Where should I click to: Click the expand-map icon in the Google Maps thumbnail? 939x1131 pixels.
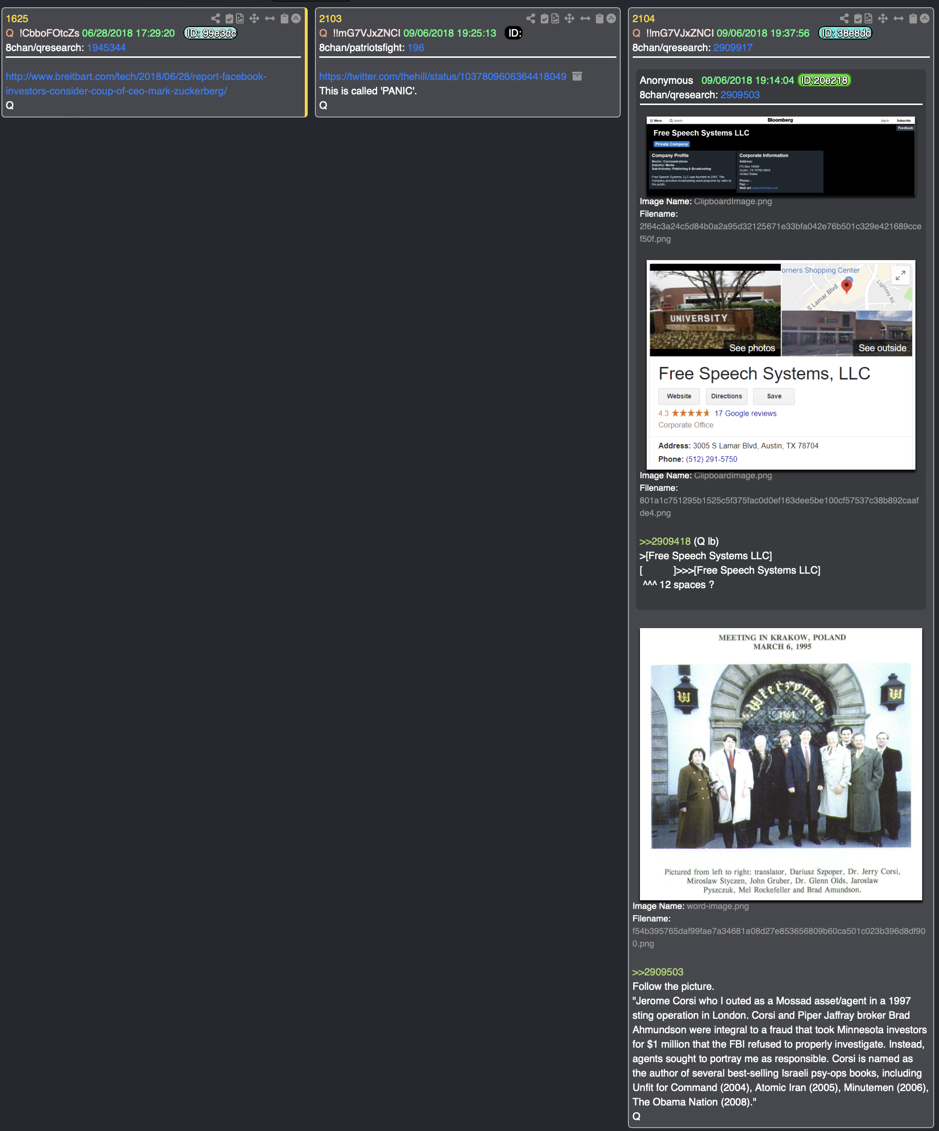click(x=900, y=276)
